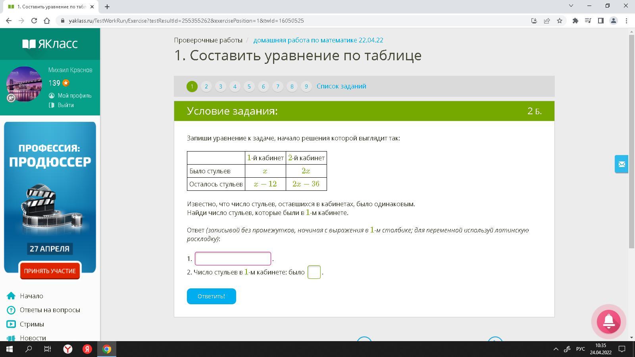Open the Стримы menu item
The image size is (635, 357).
tap(32, 324)
